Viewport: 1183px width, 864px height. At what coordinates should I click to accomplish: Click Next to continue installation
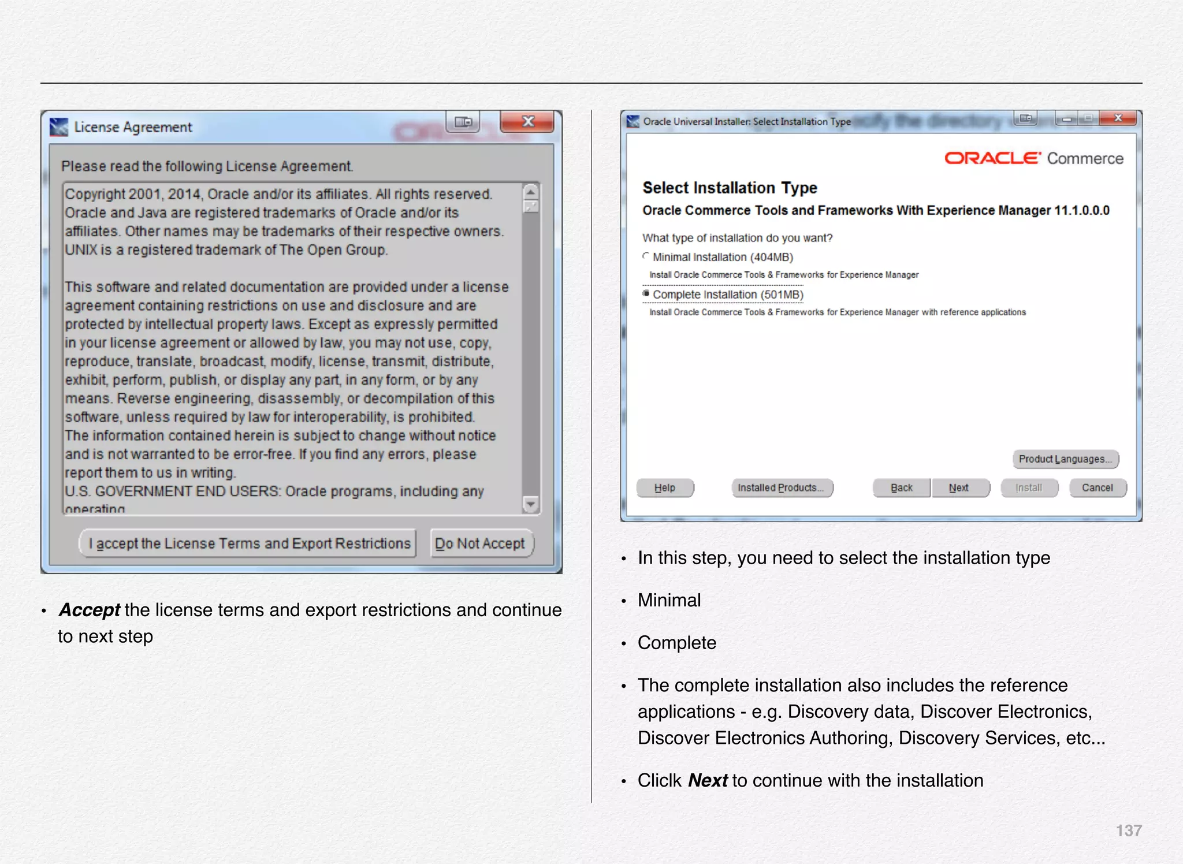point(959,488)
